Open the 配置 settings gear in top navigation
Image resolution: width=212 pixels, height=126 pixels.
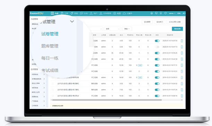coord(117,13)
